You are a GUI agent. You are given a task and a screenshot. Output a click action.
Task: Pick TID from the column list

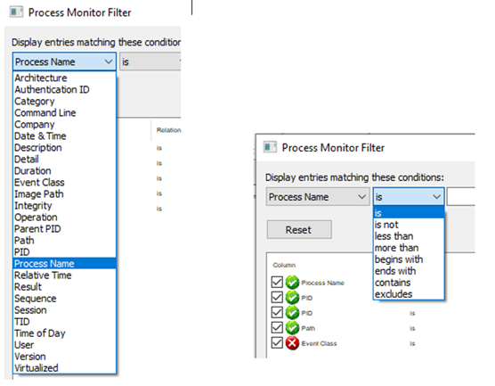tap(64, 322)
